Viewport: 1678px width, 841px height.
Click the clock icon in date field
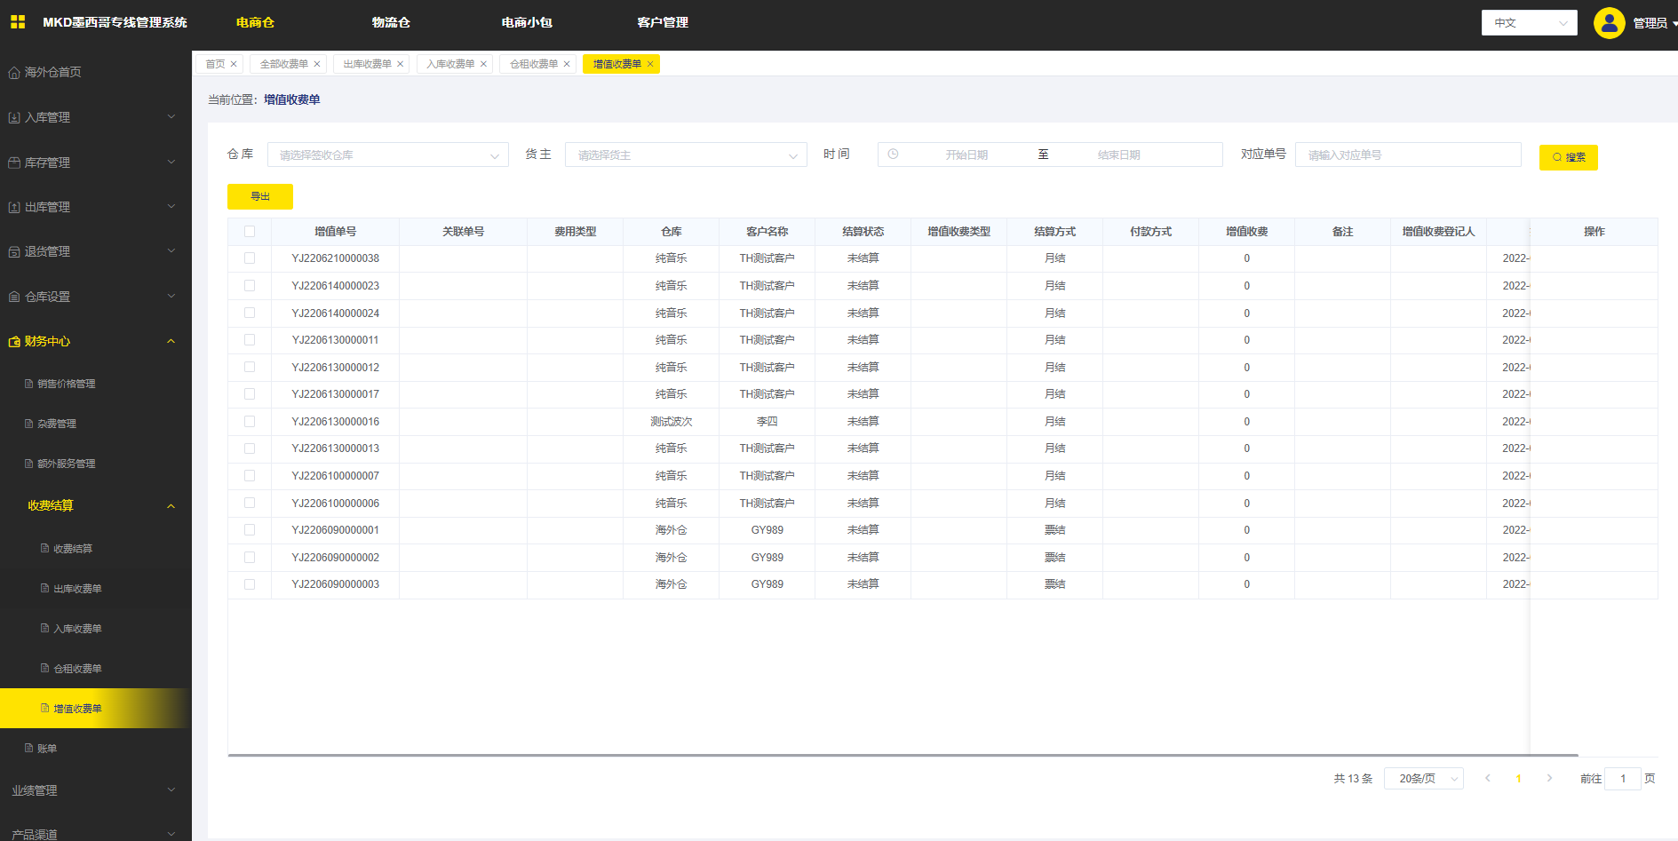pos(894,155)
